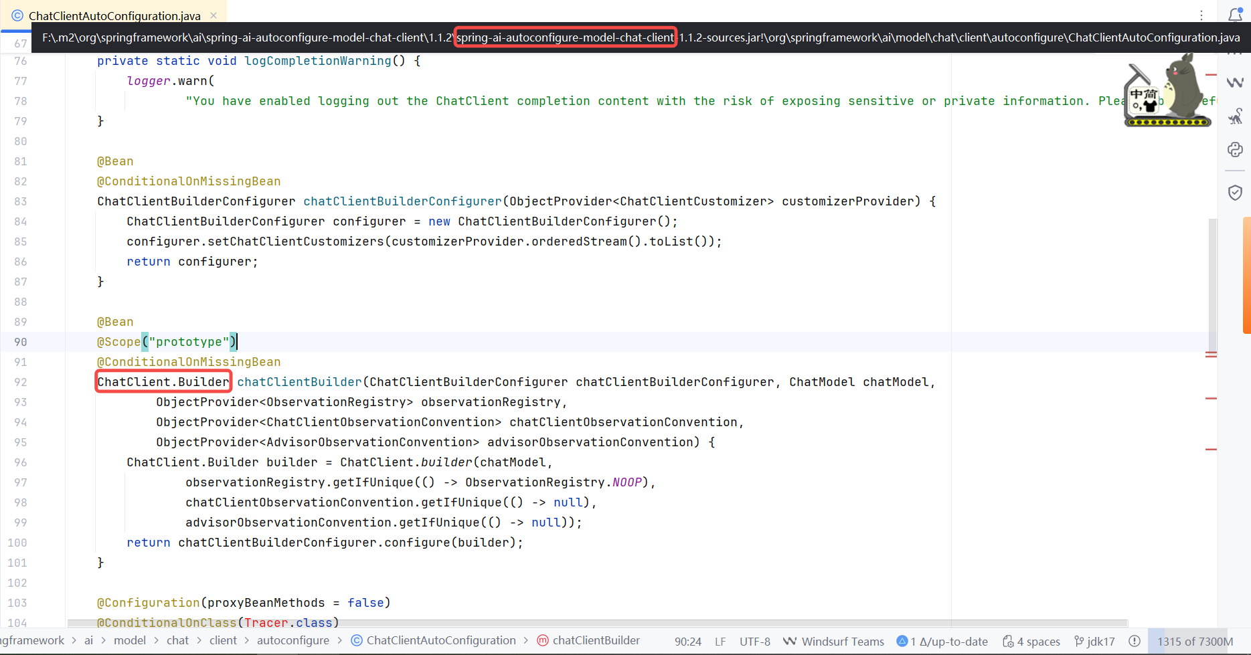
Task: Open the Python console sidebar icon
Action: pyautogui.click(x=1235, y=150)
